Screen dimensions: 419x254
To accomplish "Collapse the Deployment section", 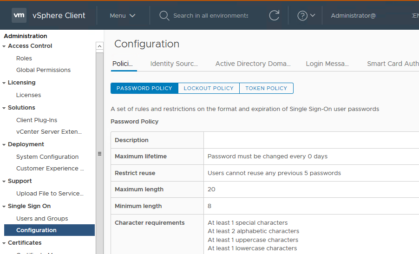I will click(x=4, y=144).
